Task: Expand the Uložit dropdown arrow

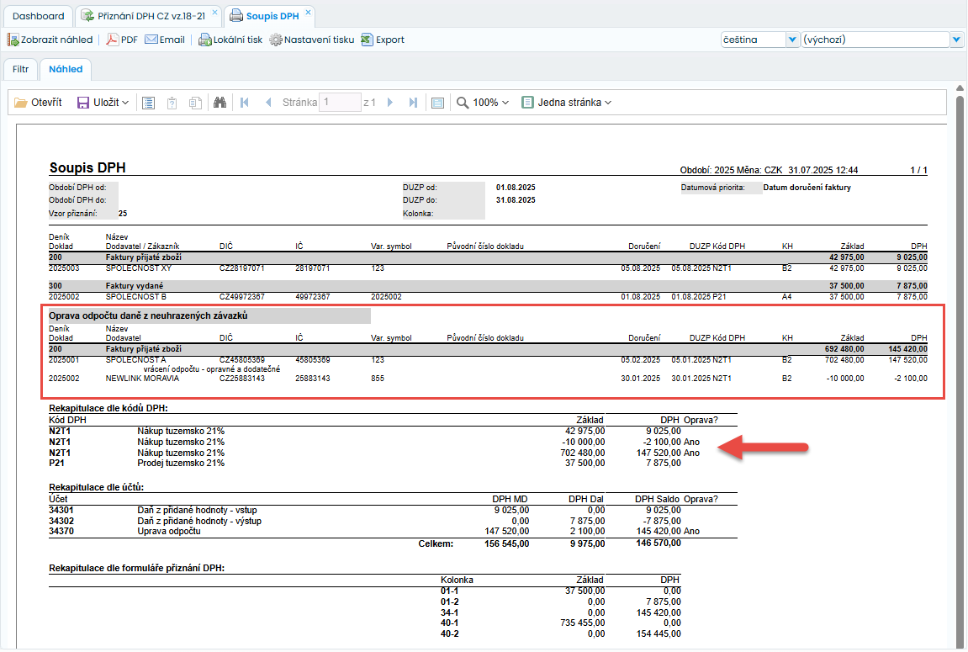Action: (x=125, y=103)
